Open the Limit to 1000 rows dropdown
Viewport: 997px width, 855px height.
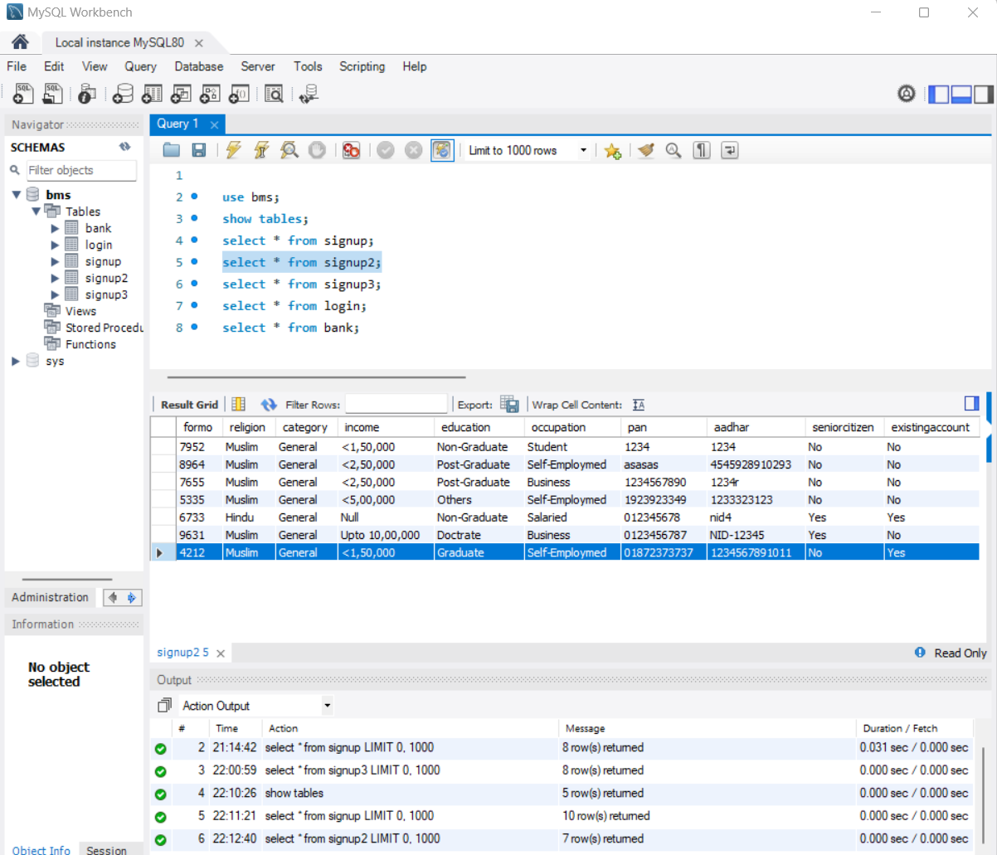585,150
